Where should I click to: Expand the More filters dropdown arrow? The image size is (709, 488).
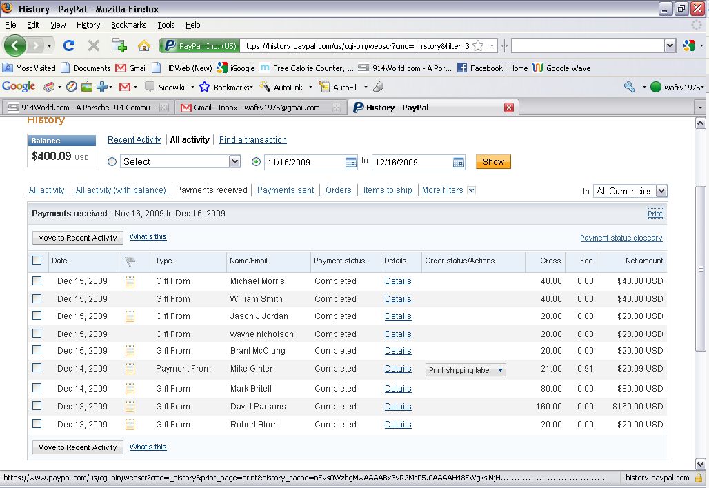(471, 190)
